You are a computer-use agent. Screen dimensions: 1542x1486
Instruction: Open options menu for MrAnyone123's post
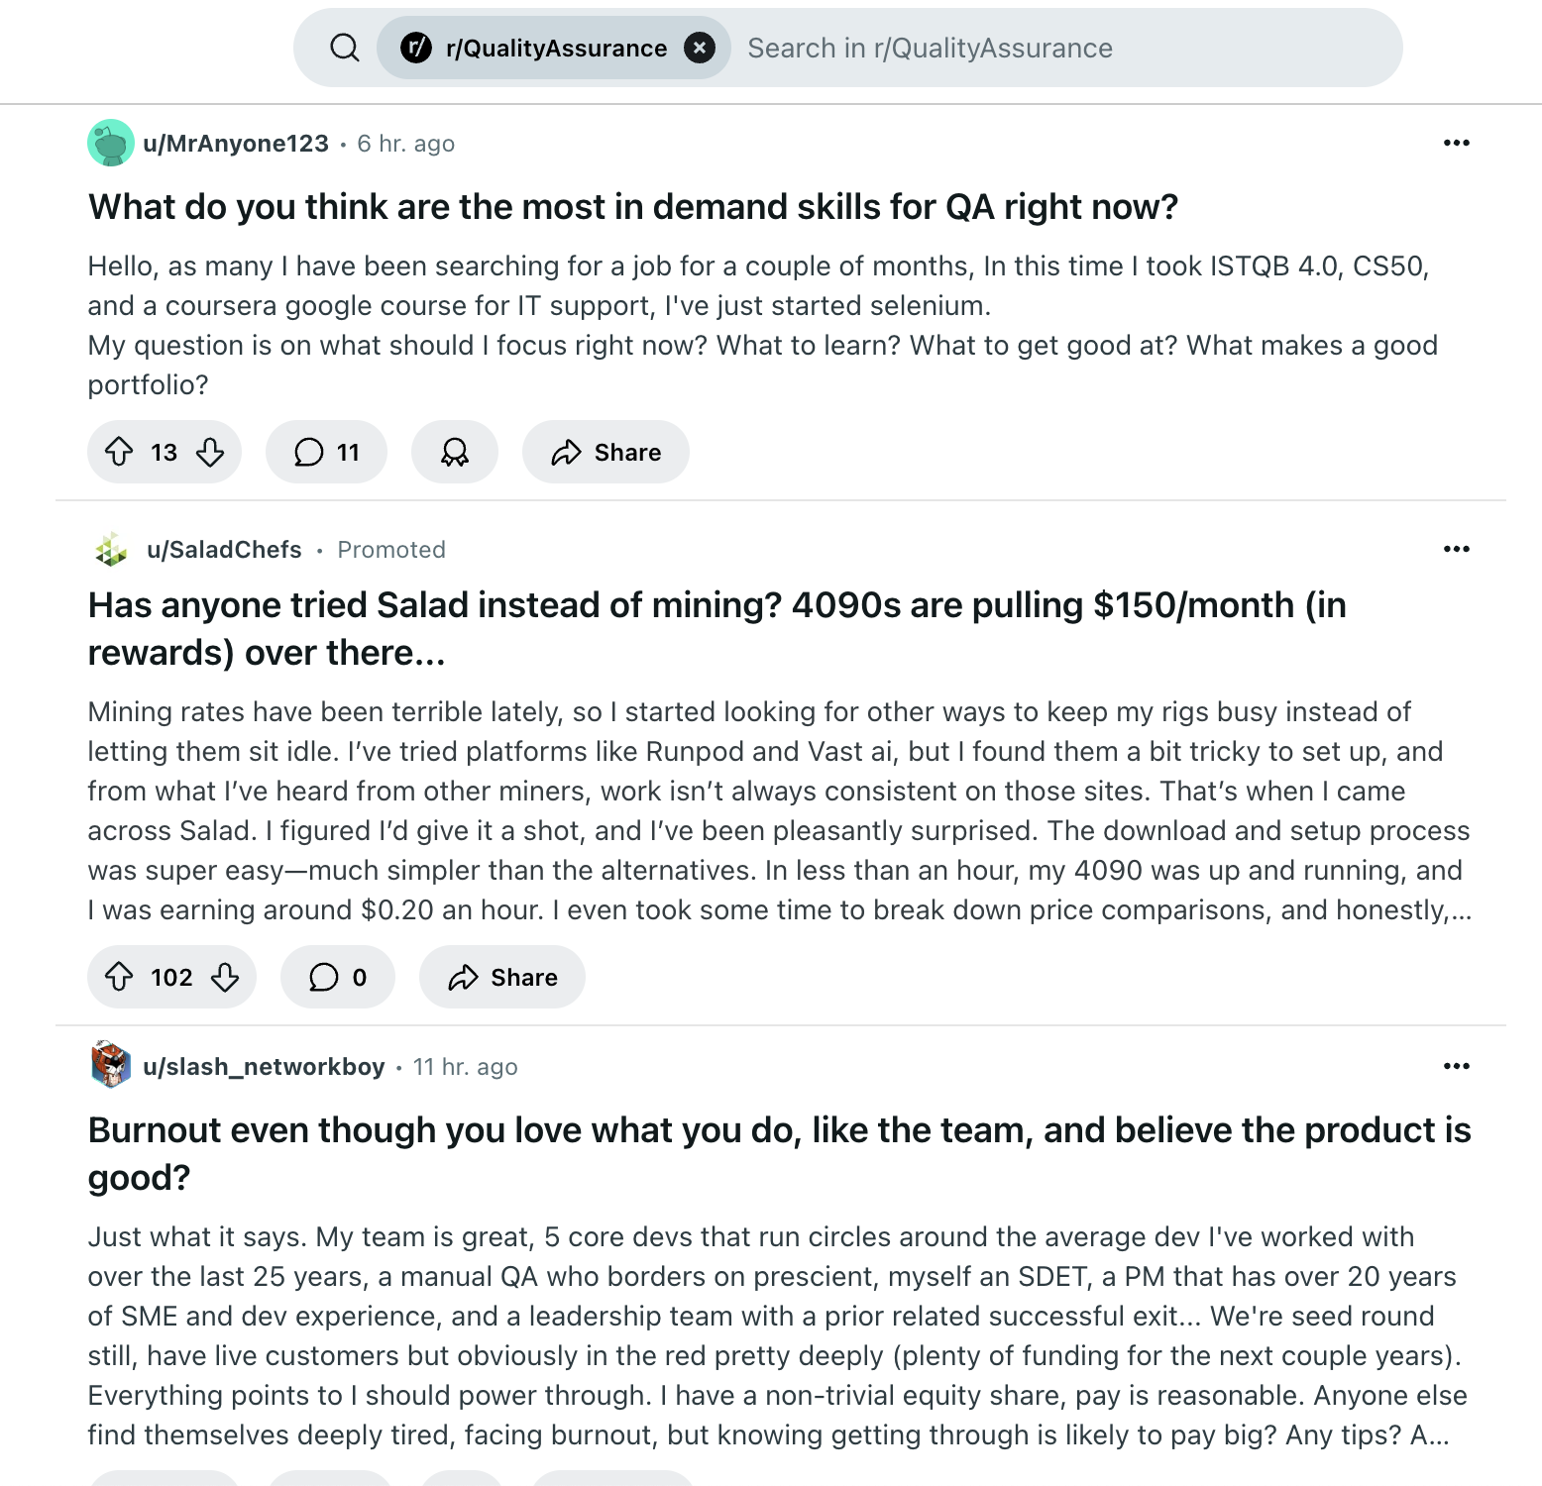(1456, 143)
